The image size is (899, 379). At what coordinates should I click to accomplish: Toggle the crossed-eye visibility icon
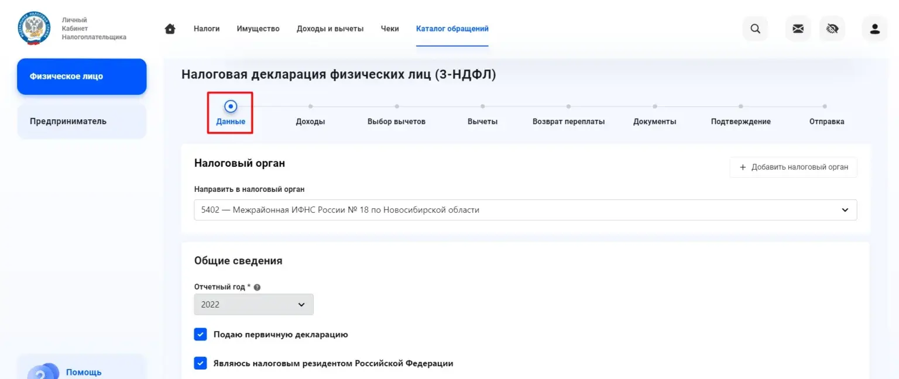pos(832,29)
